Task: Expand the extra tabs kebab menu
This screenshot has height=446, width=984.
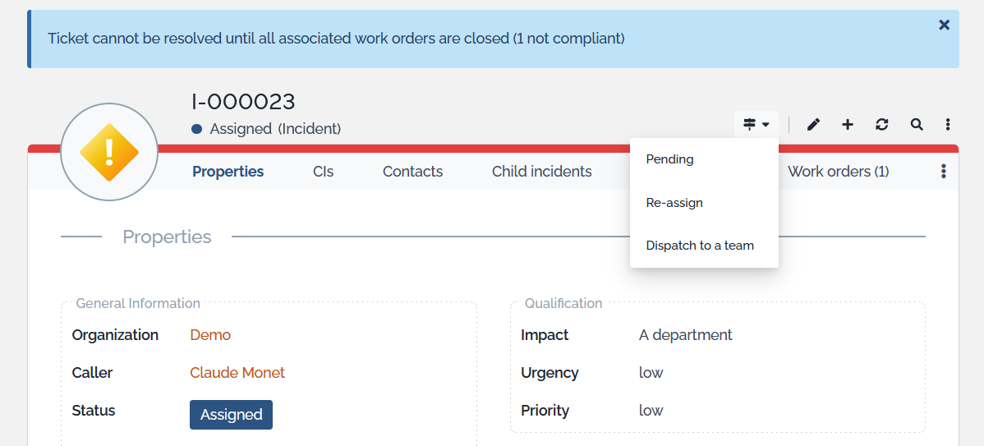Action: tap(943, 172)
